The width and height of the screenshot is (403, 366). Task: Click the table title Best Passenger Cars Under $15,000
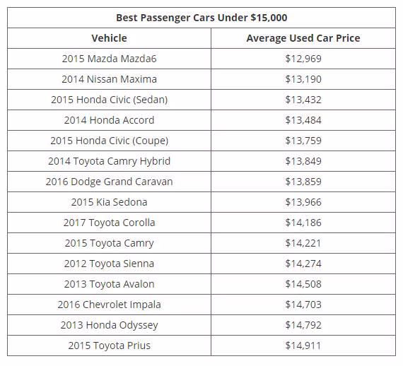[201, 18]
